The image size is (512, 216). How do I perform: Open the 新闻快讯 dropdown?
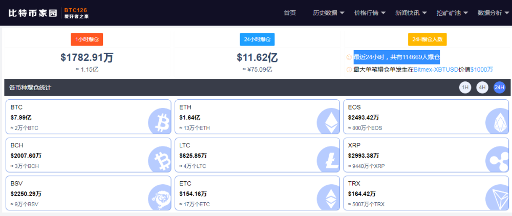point(411,13)
